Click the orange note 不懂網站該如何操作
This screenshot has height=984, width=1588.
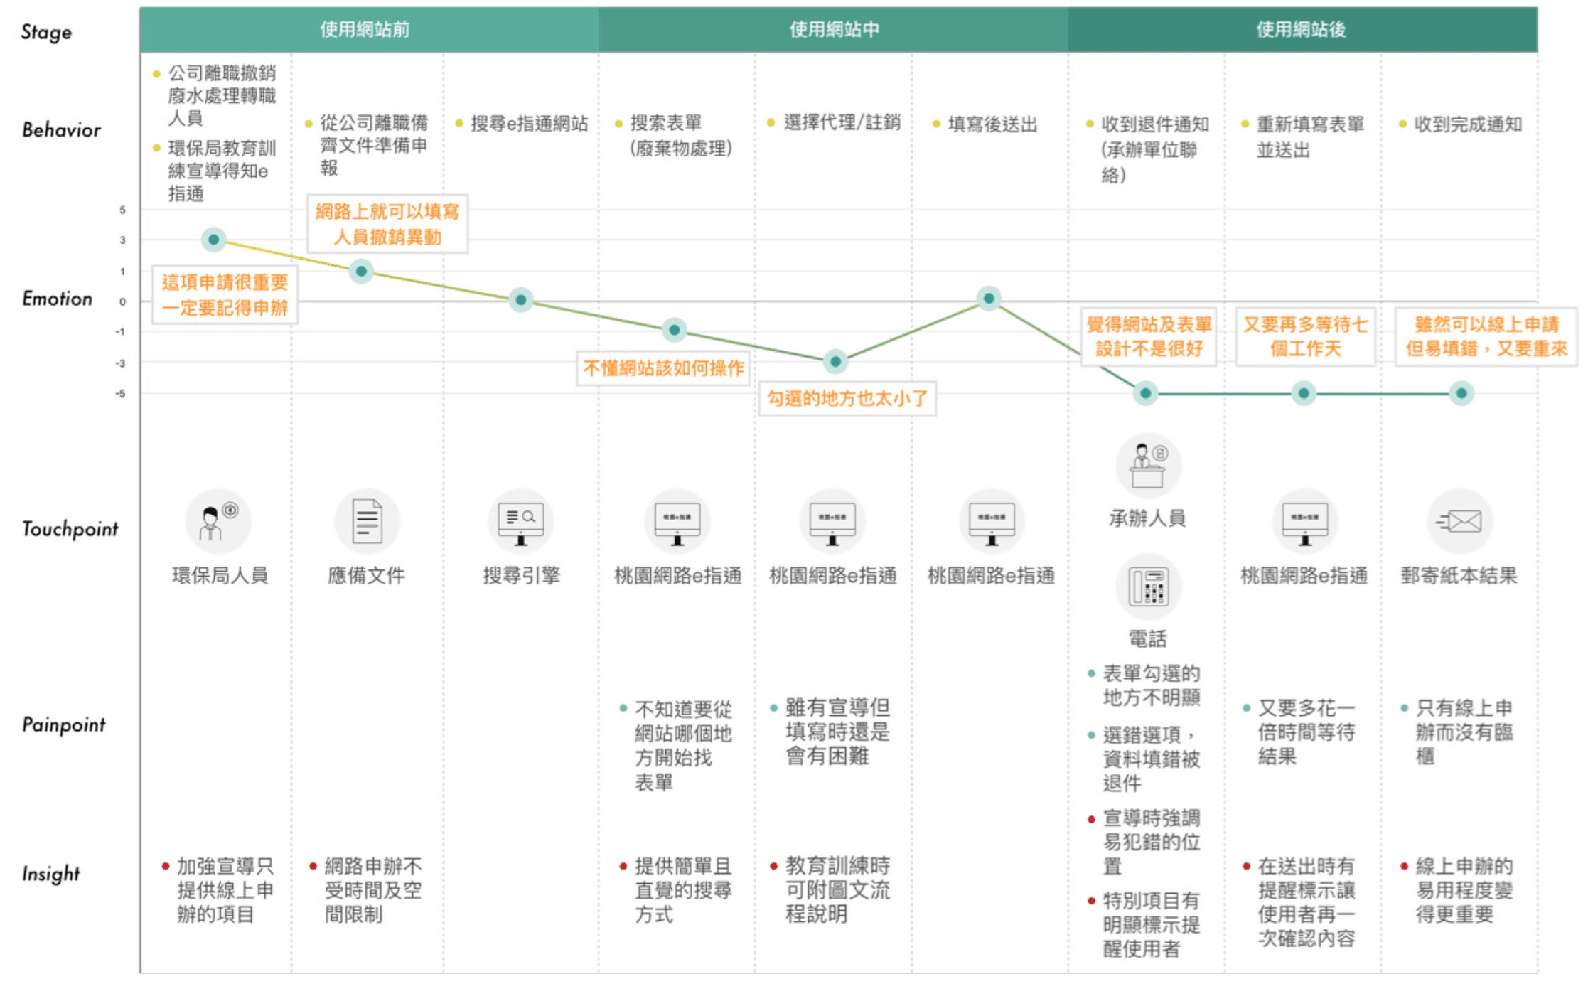(662, 368)
